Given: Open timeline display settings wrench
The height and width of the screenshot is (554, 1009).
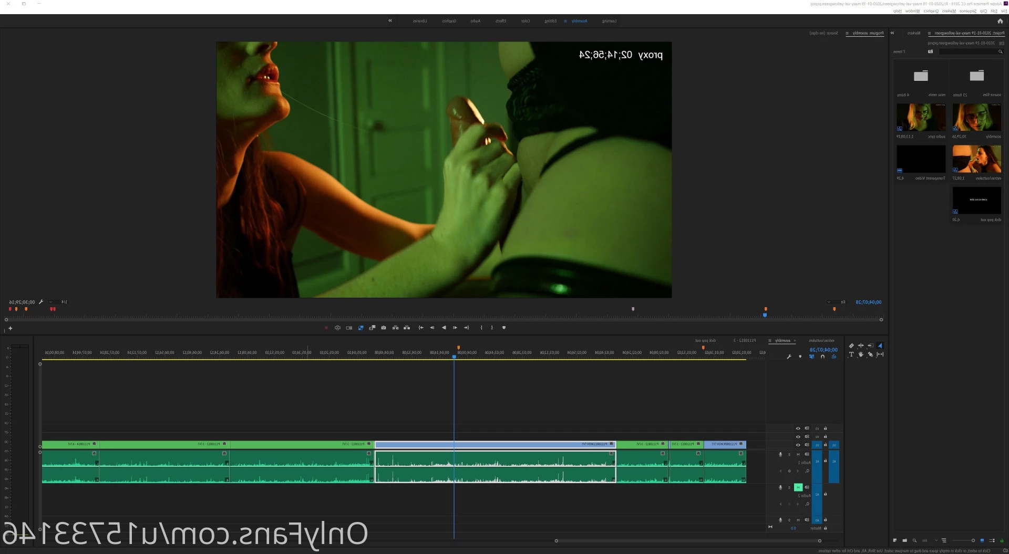Looking at the screenshot, I should [789, 357].
